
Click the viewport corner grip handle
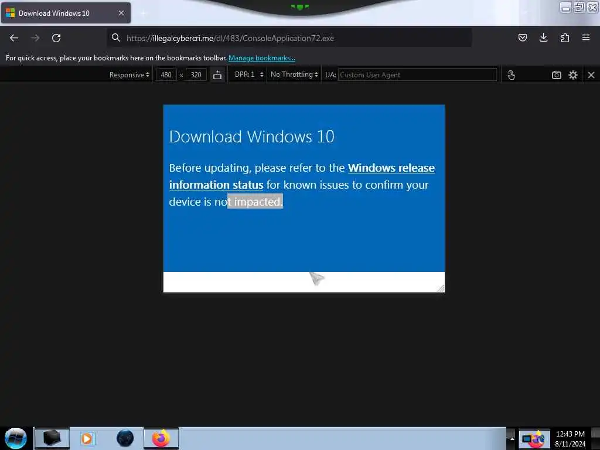pos(441,288)
